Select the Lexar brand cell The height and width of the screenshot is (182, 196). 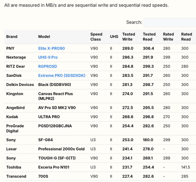(x=11, y=149)
